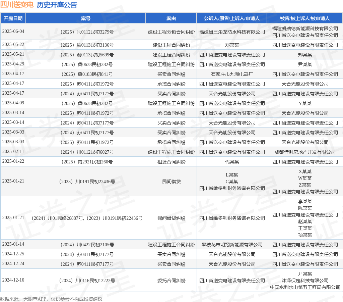Click the date 2024-12-24
The width and height of the screenshot is (343, 302).
[13, 264]
